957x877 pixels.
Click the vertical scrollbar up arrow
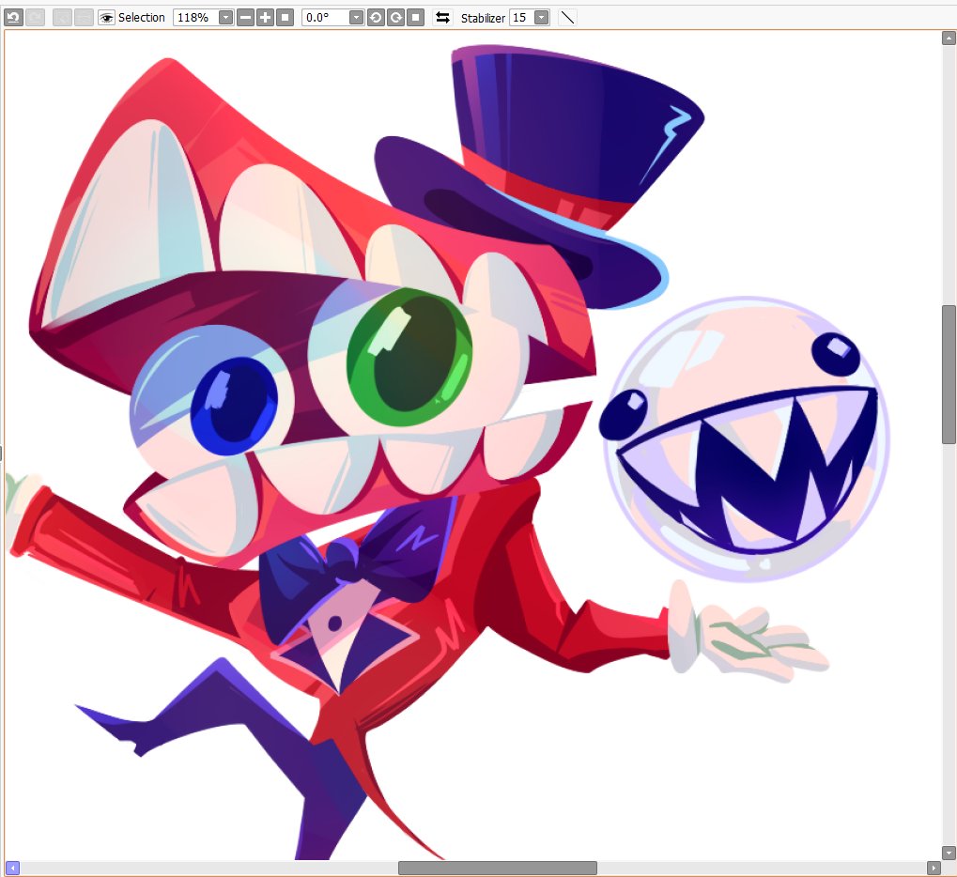pyautogui.click(x=949, y=38)
